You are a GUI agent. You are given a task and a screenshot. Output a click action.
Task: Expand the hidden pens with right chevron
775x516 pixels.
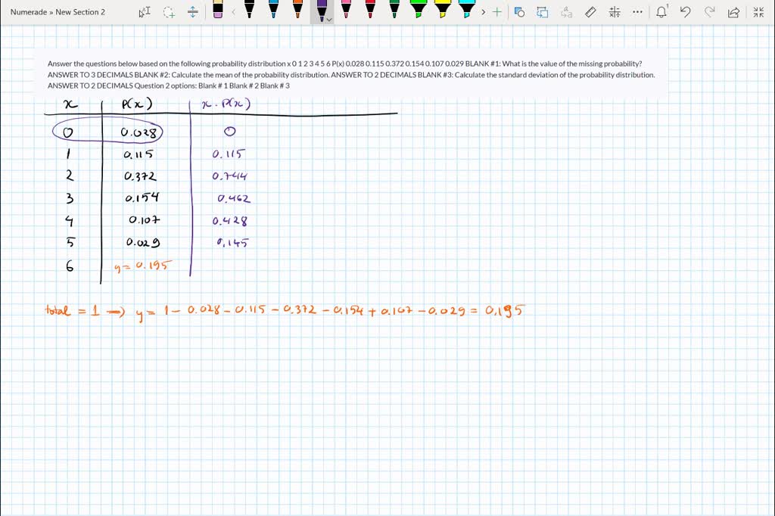click(x=483, y=11)
